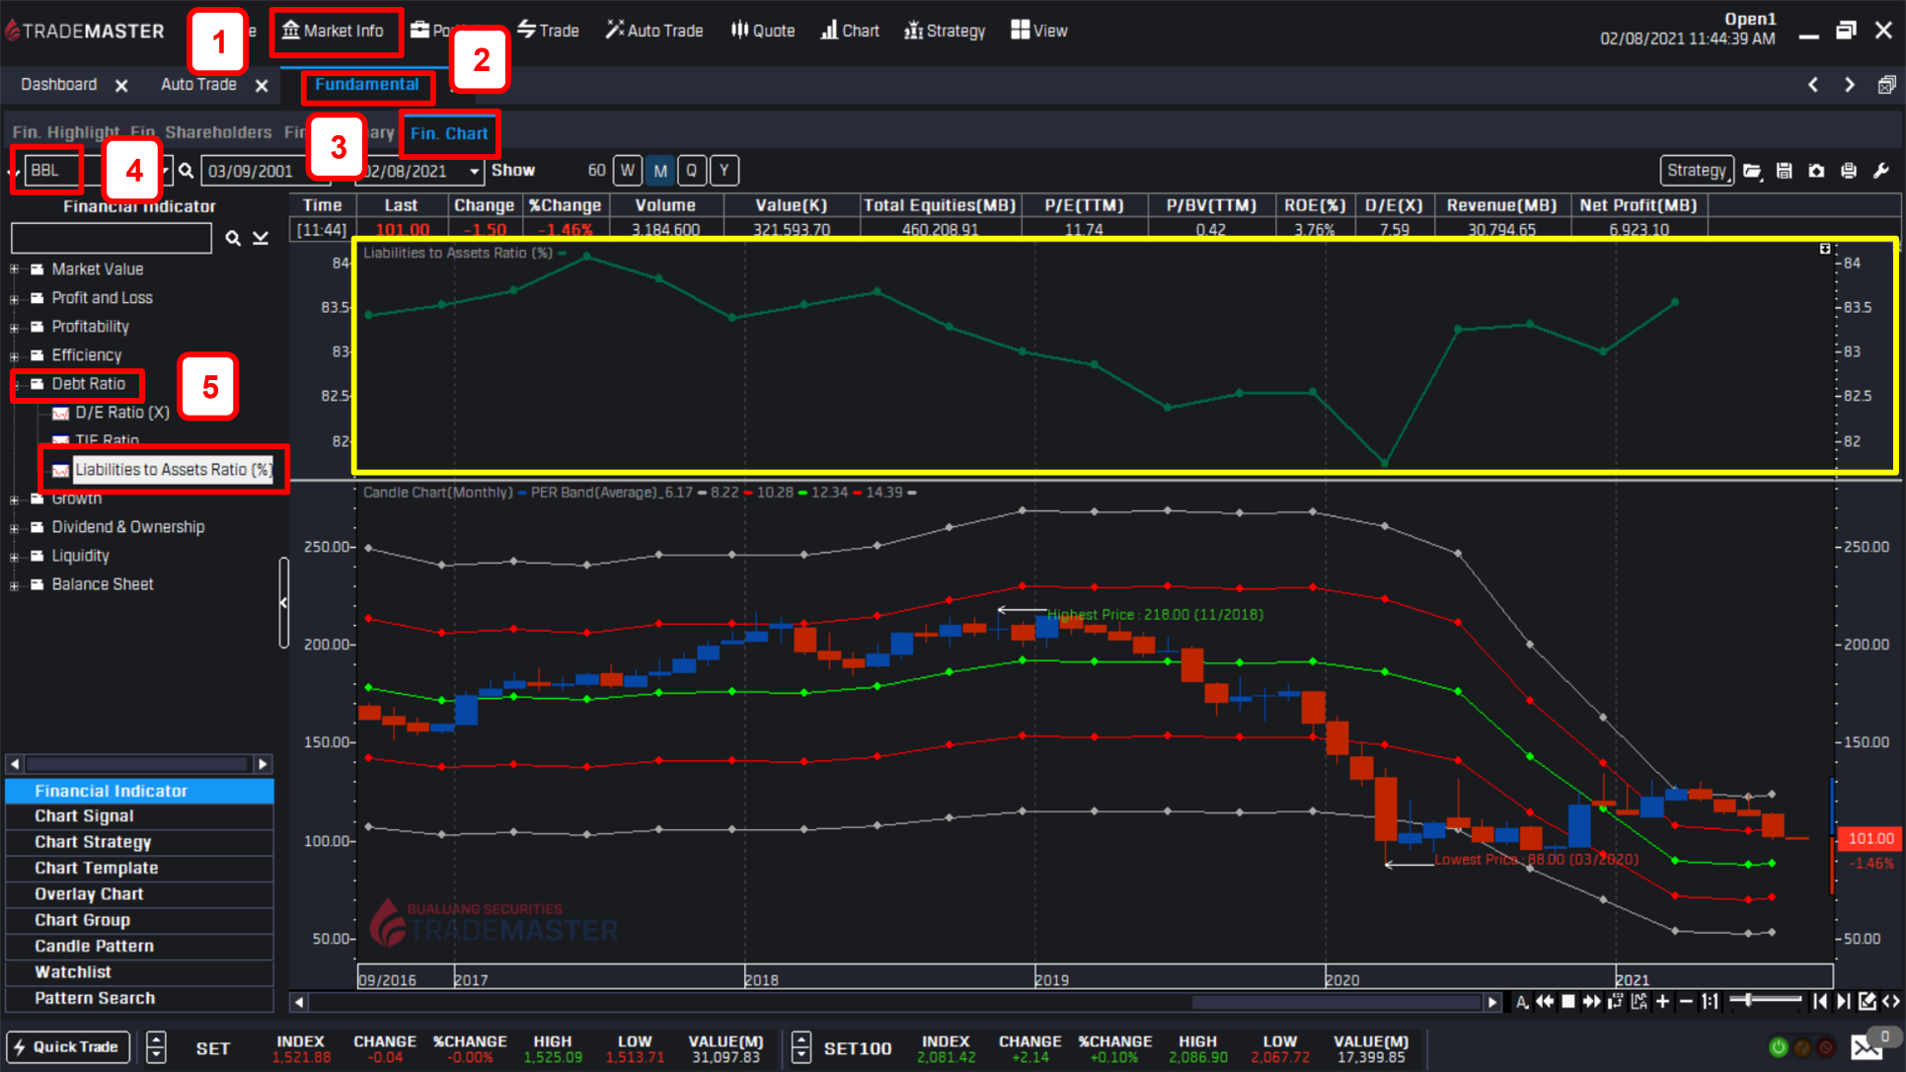Open the Chart menu
This screenshot has width=1906, height=1072.
[x=850, y=31]
